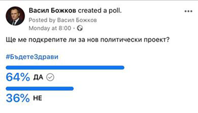Click the 64% percentage number
Screen dimensions: 198x113
coord(18,77)
